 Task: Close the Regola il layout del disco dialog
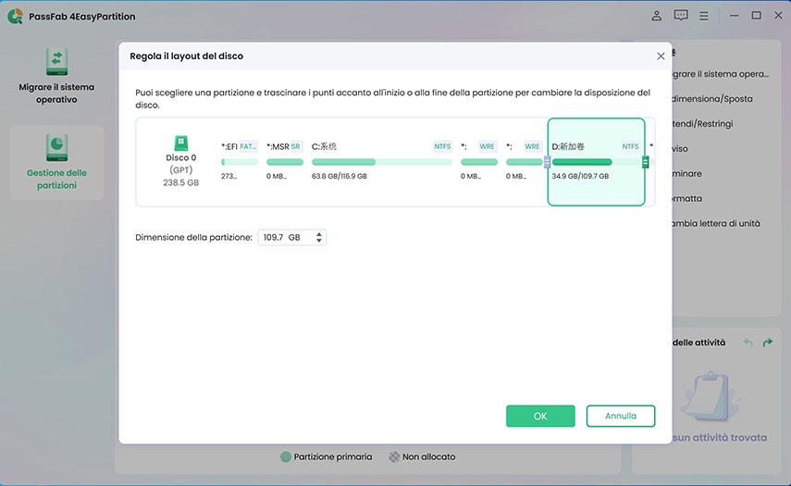(x=661, y=56)
